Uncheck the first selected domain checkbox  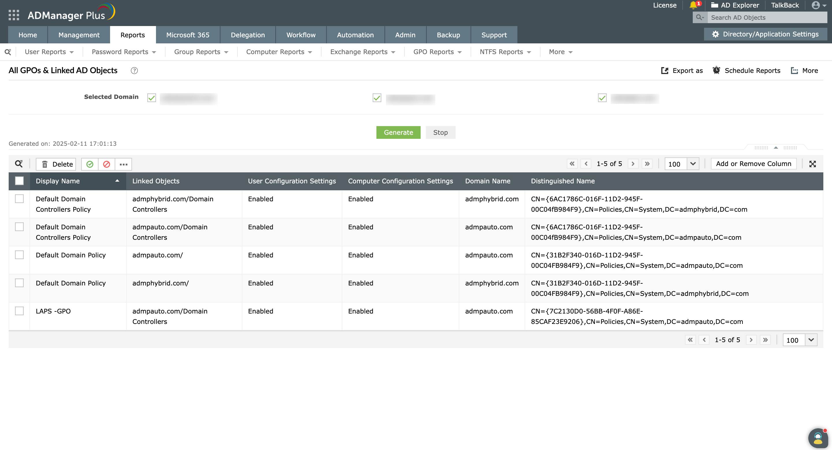point(151,98)
